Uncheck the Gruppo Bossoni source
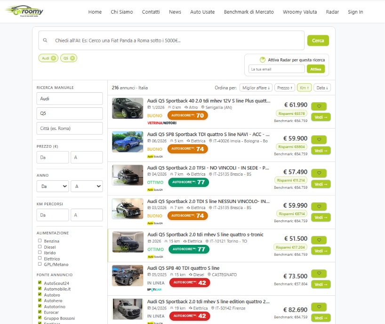The width and height of the screenshot is (385, 324). click(40, 317)
